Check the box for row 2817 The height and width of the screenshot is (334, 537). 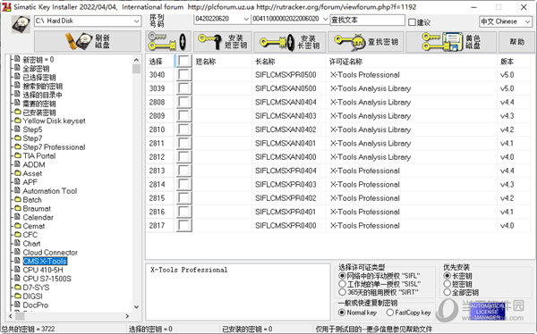(x=183, y=225)
